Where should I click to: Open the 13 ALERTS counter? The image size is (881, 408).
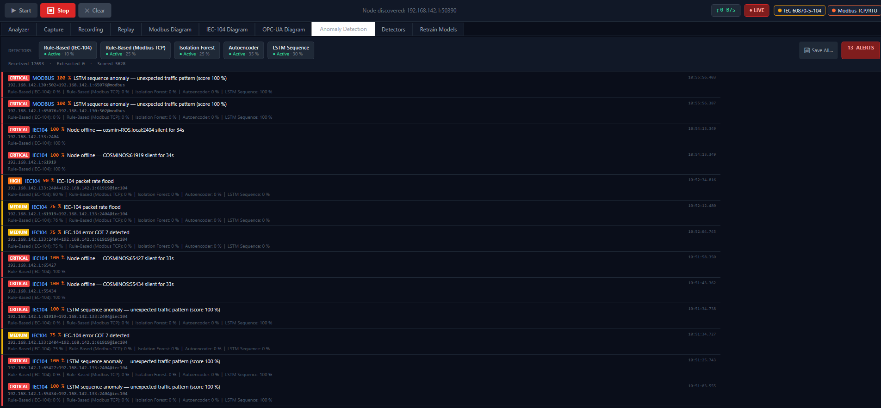861,50
